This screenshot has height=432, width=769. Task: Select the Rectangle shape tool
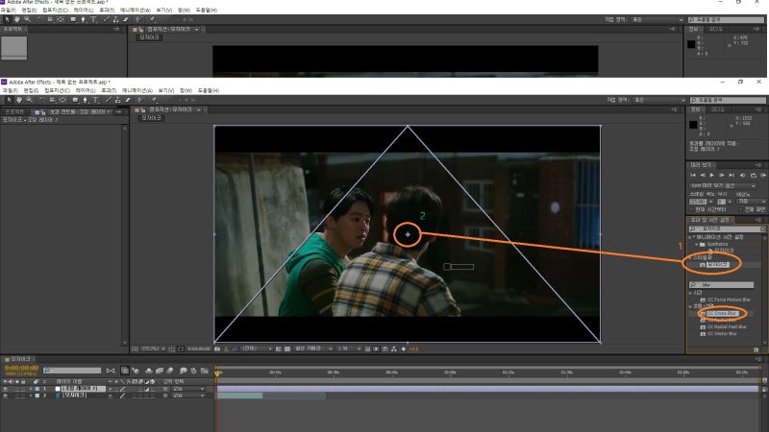coord(76,100)
